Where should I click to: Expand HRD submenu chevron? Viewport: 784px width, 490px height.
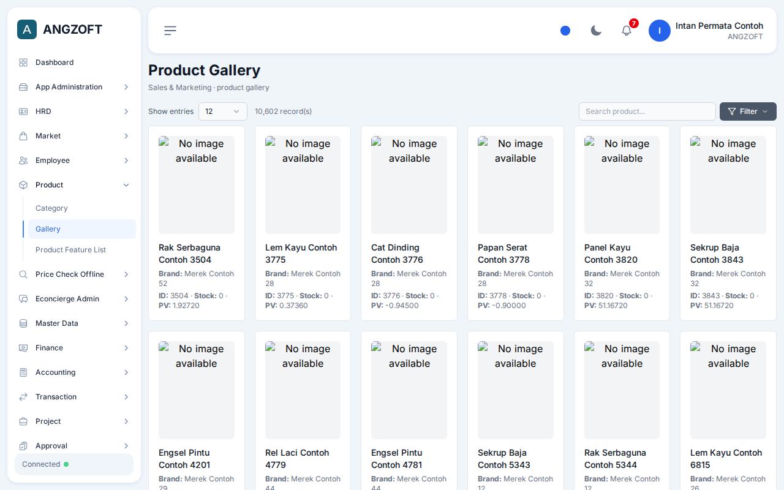click(126, 111)
